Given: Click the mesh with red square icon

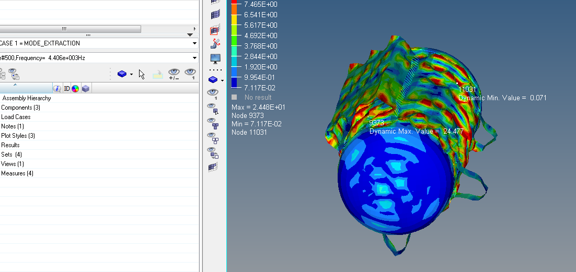Looking at the screenshot, I should (214, 30).
